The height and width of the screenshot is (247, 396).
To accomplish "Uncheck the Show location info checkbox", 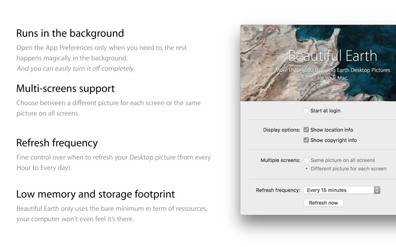I will click(306, 130).
